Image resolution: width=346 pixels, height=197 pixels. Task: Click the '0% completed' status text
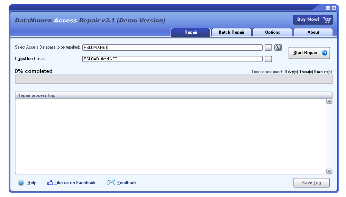tap(34, 71)
